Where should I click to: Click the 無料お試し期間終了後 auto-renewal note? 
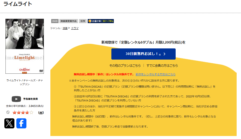pos(110,126)
